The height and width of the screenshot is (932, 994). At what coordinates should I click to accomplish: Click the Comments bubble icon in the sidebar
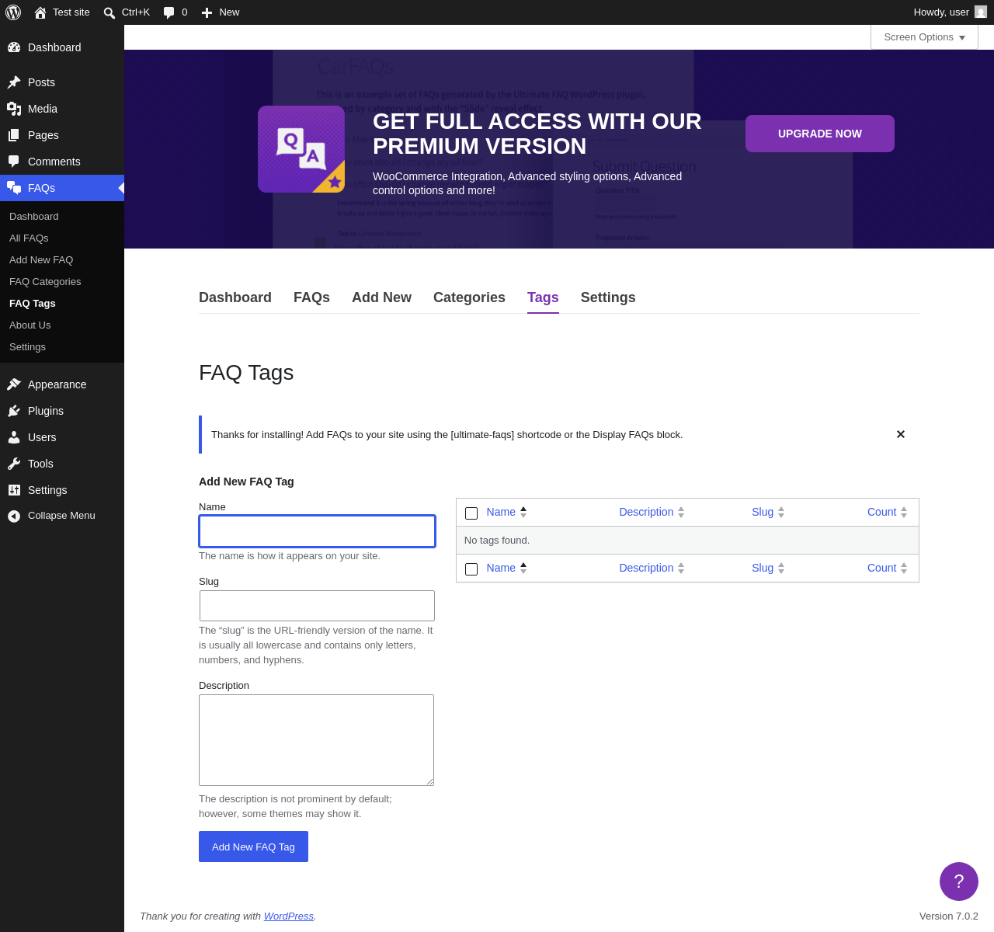point(14,162)
